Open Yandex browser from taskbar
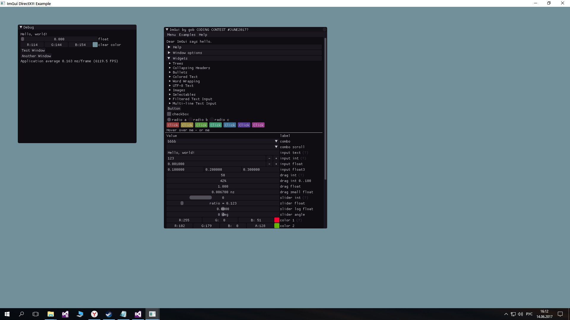Image resolution: width=570 pixels, height=320 pixels. pyautogui.click(x=94, y=314)
